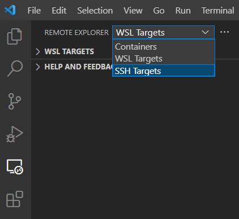Open the Edit menu
This screenshot has height=219, width=239.
tap(59, 10)
